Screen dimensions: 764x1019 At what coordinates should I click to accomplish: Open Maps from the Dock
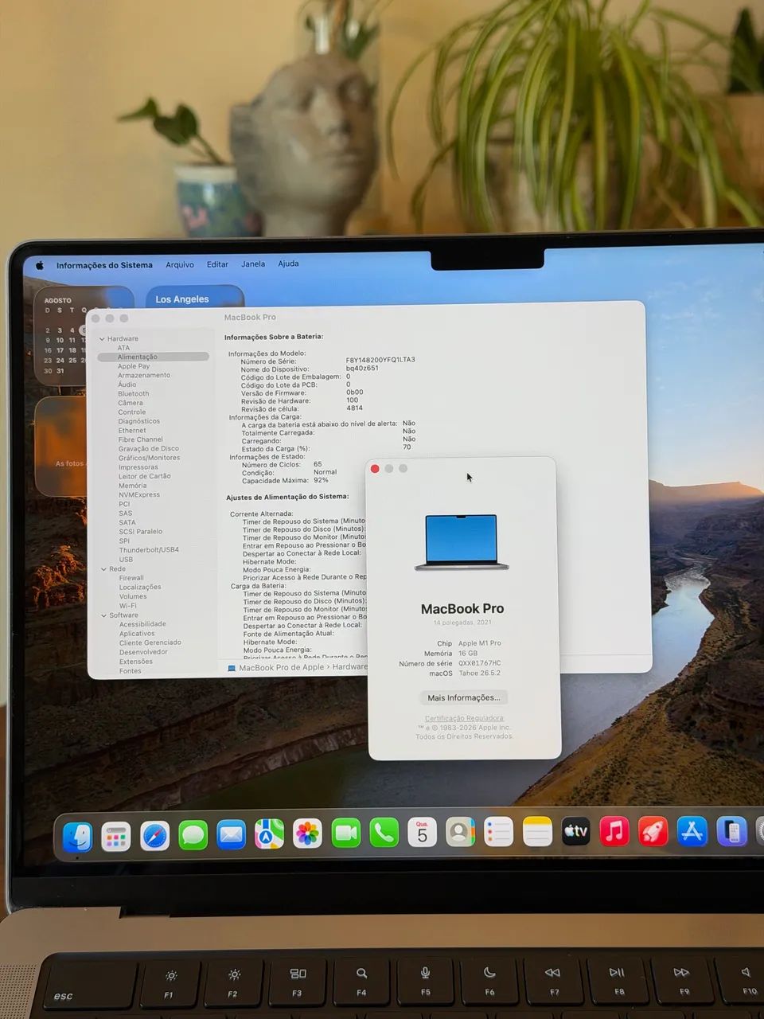coord(269,834)
